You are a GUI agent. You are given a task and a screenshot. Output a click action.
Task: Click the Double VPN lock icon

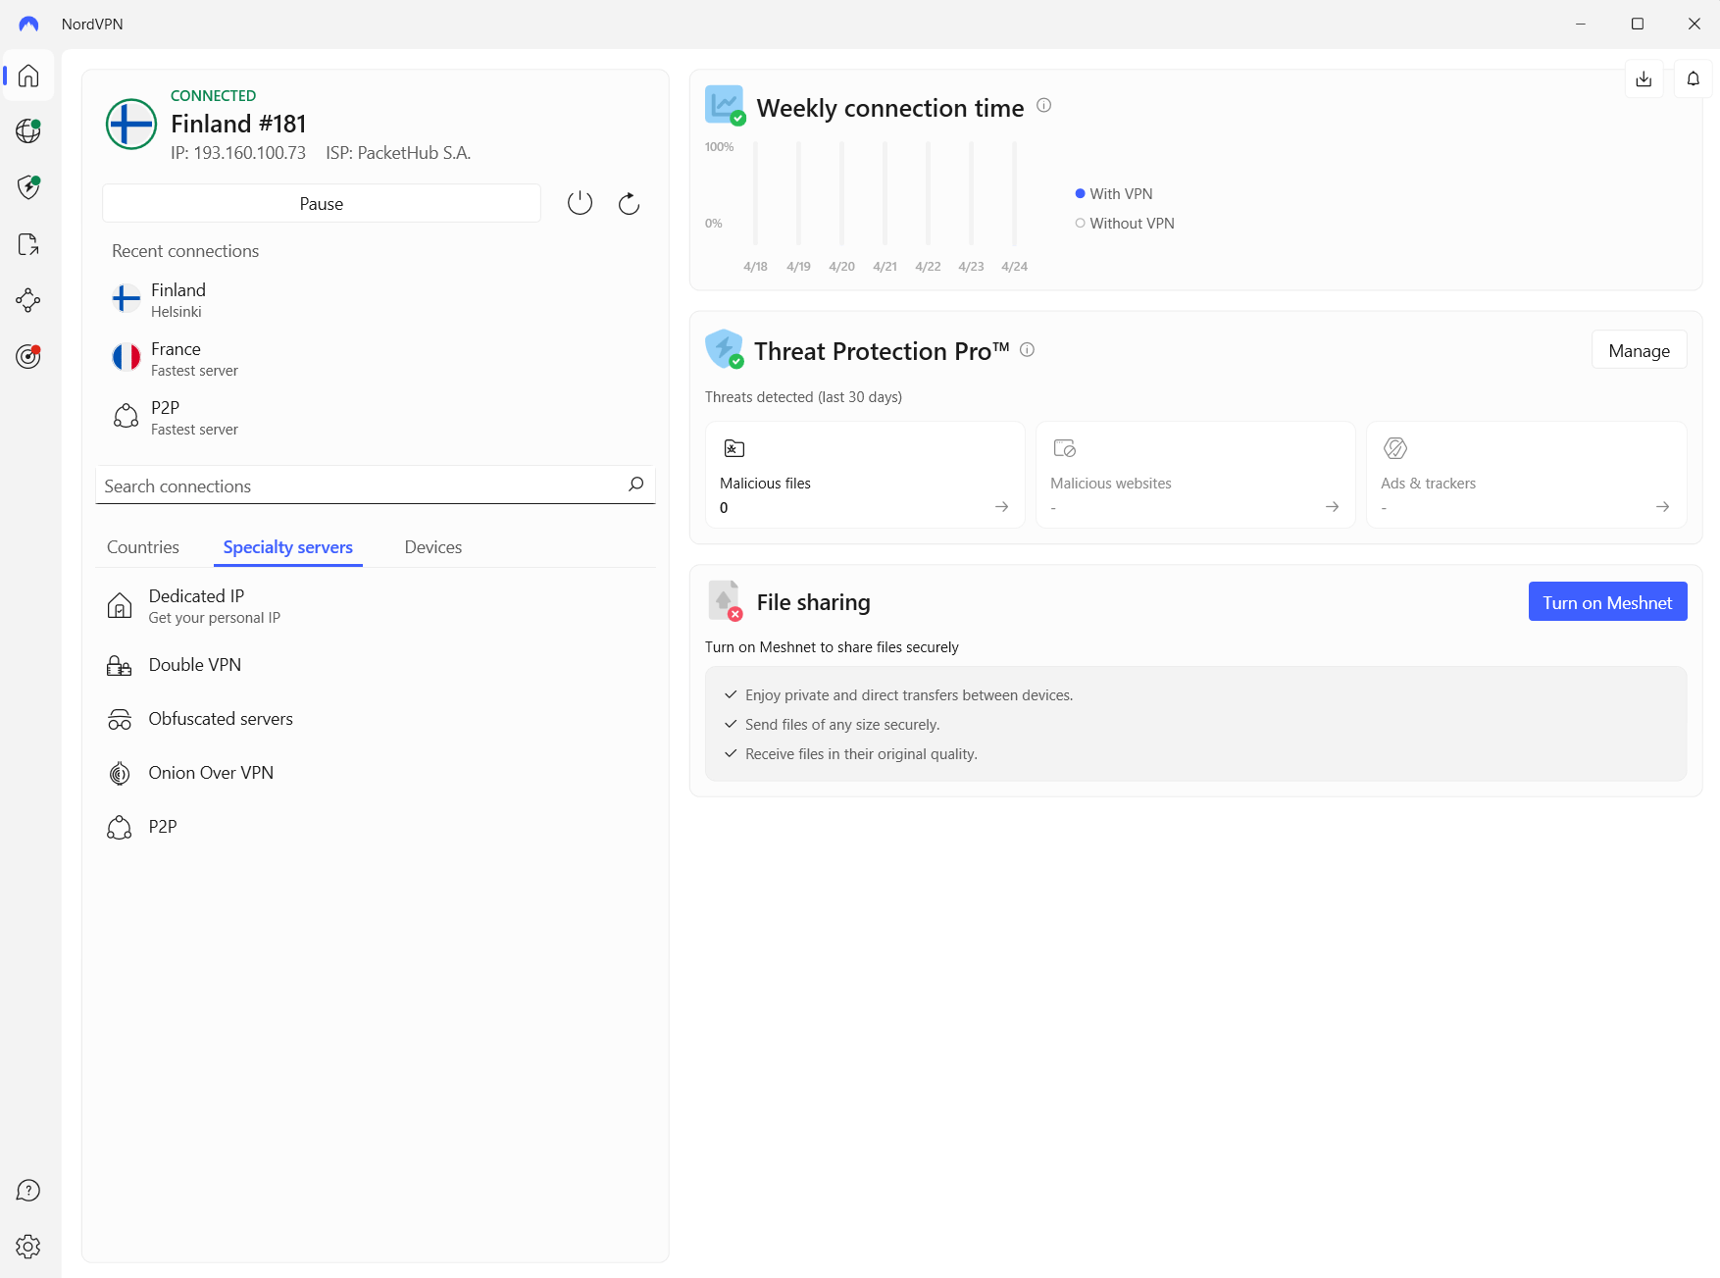tap(120, 666)
